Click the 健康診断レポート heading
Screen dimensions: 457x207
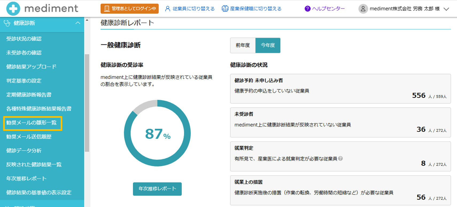click(x=127, y=23)
